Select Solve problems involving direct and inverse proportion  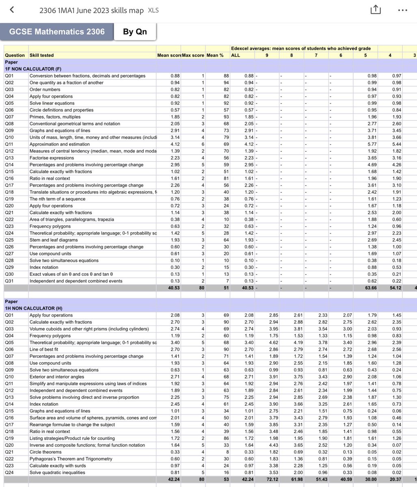coord(92,397)
